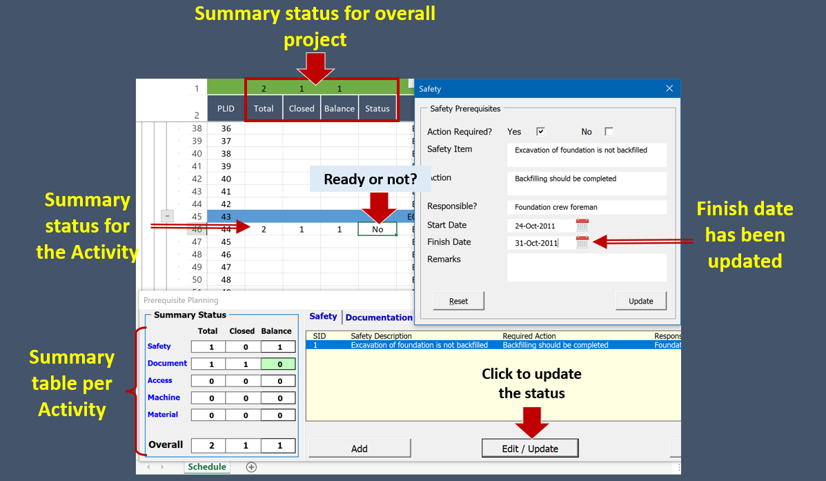826x481 pixels.
Task: Click the Edit / Update button
Action: pyautogui.click(x=529, y=449)
